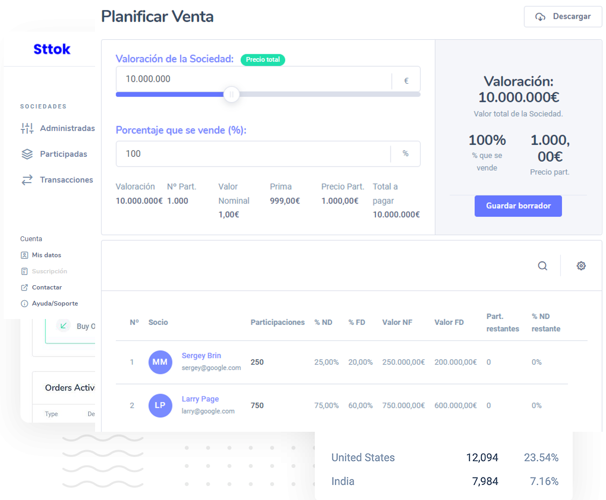606x500 pixels.
Task: Click the Ayuda/Soporte info icon
Action: click(24, 303)
